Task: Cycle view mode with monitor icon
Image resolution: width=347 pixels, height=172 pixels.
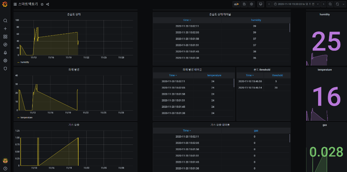Action: click(x=261, y=4)
